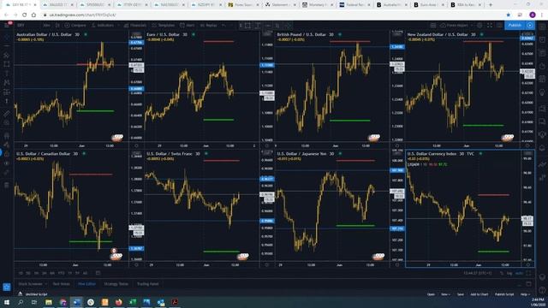The width and height of the screenshot is (548, 308).
Task: Toggle magnet mode in drawing toolbar
Action: click(7, 135)
